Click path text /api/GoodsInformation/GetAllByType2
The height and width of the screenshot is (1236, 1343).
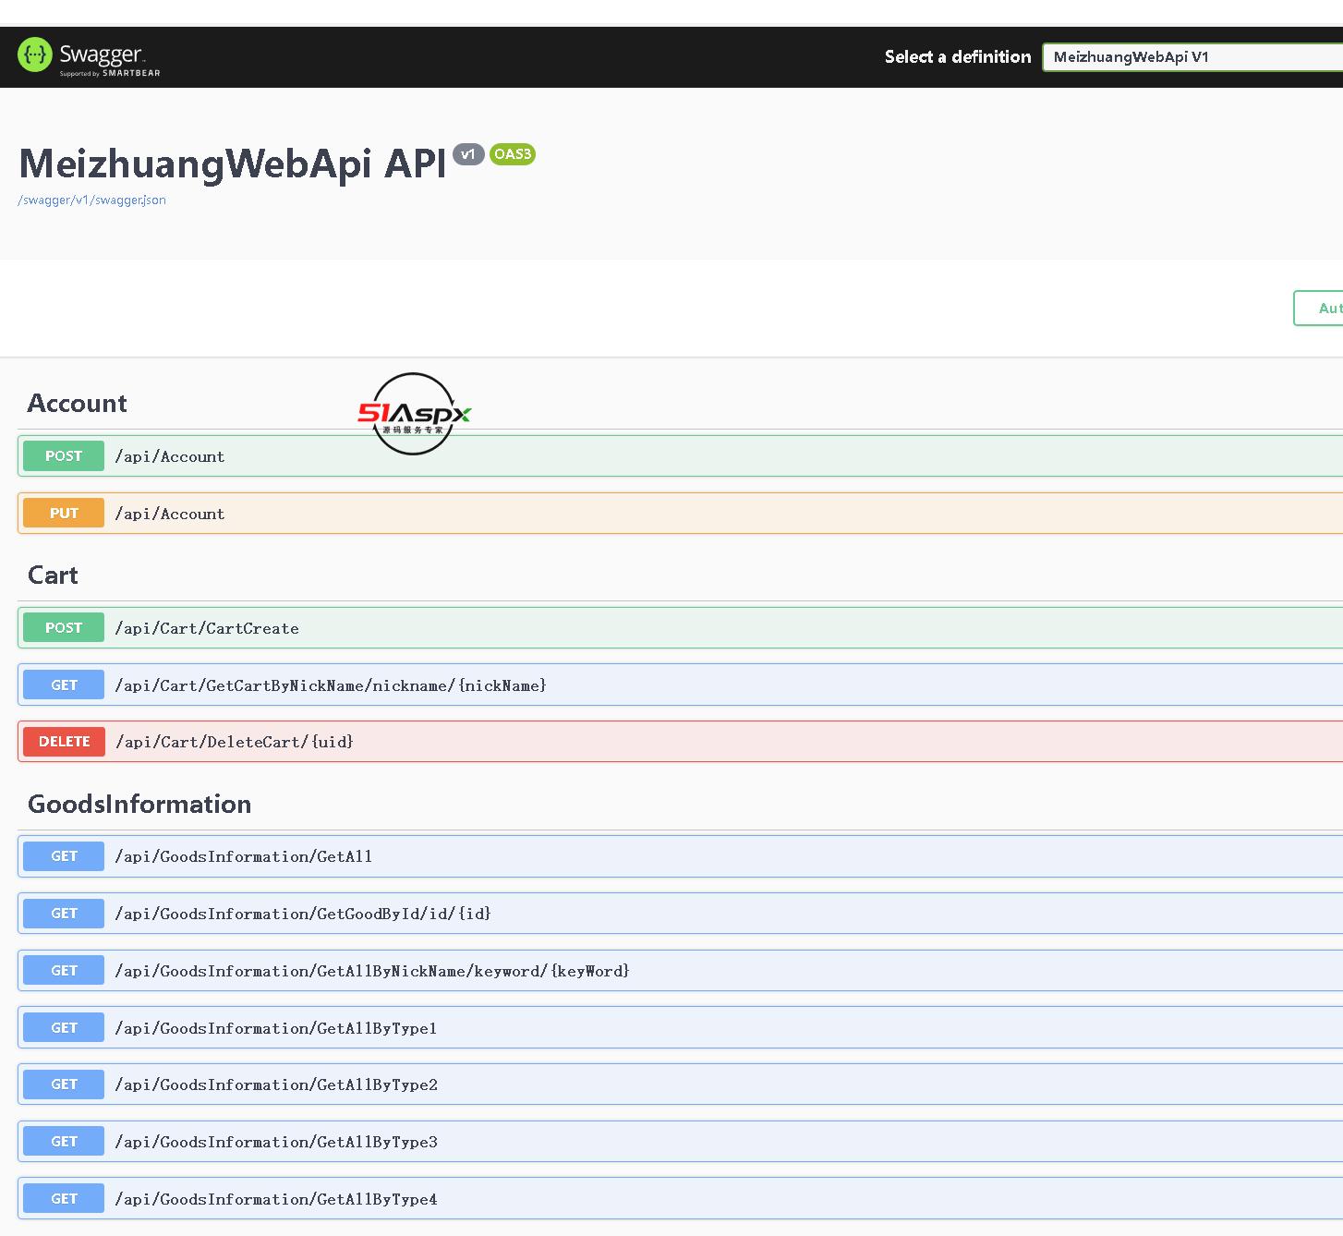(x=275, y=1085)
